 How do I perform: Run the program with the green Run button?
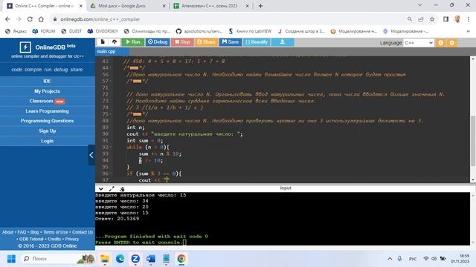click(133, 42)
